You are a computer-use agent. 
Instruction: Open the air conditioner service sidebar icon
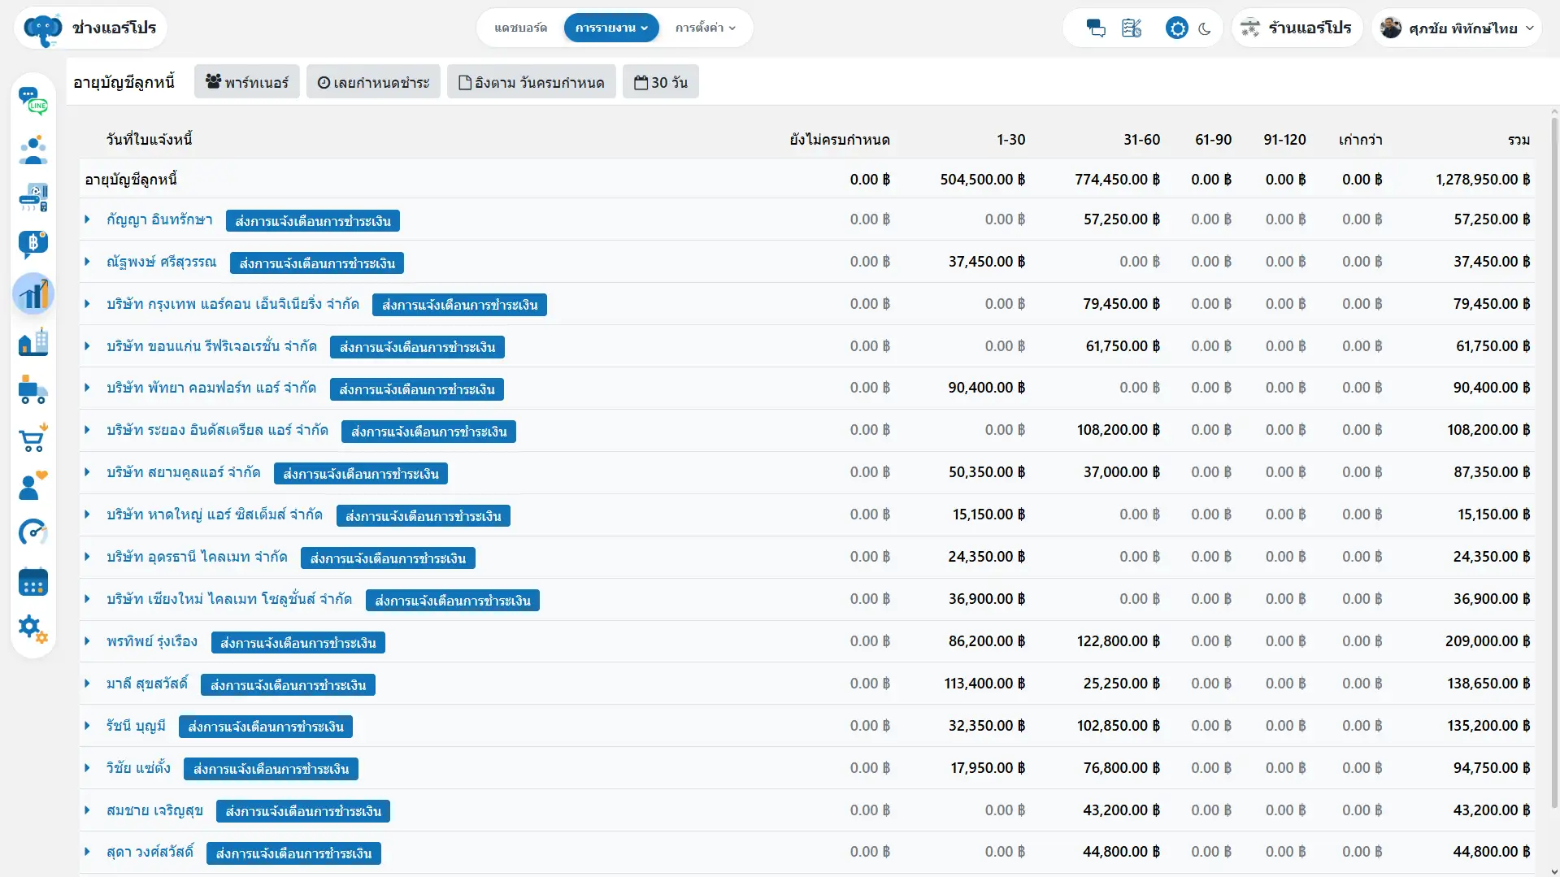point(33,198)
